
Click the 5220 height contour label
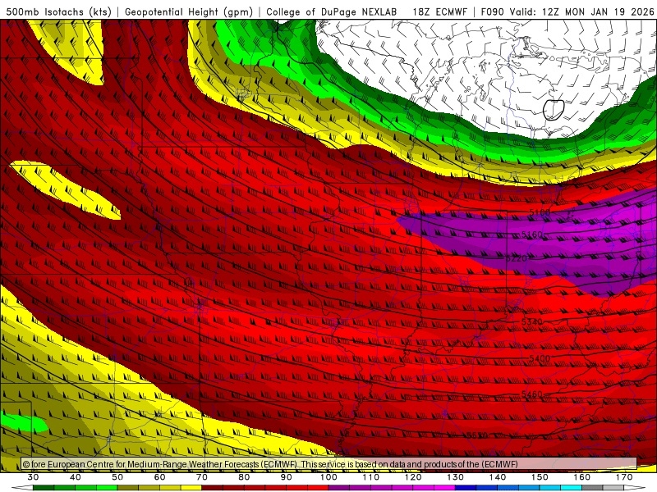pos(516,258)
